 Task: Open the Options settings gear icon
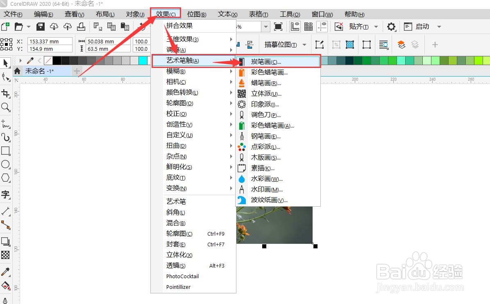click(x=391, y=27)
